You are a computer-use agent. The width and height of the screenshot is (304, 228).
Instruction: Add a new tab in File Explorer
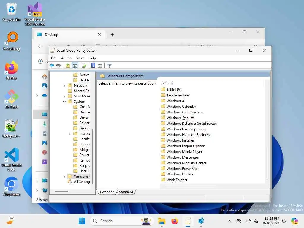112,35
